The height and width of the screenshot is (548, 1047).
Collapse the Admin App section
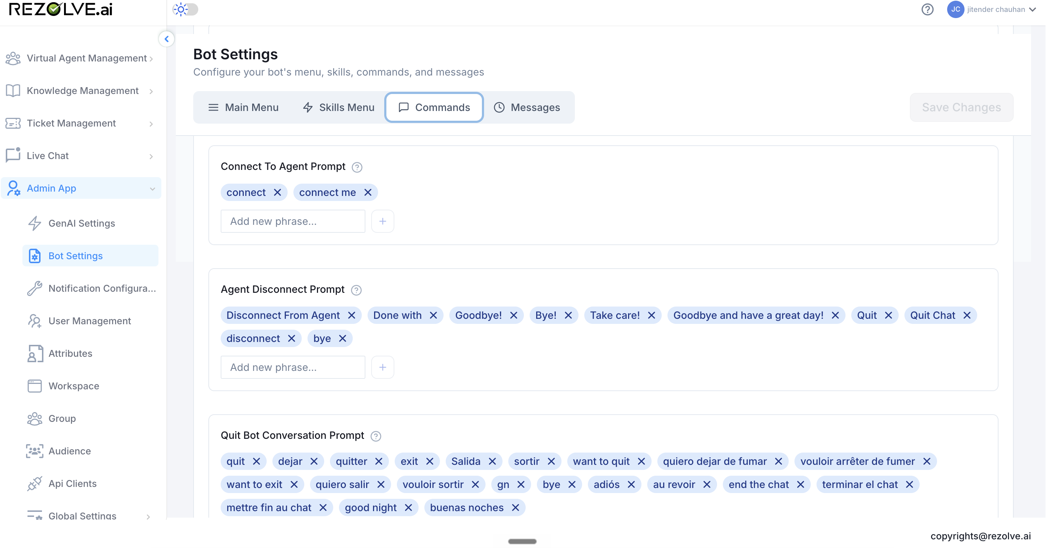pos(81,188)
